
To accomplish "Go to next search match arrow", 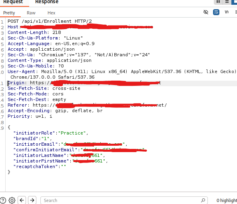I will [x=32, y=200].
